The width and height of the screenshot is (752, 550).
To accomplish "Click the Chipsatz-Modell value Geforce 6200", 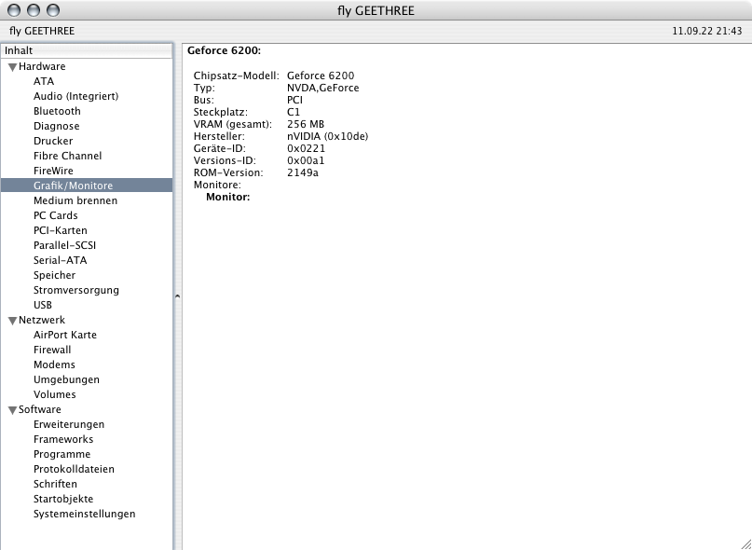I will point(321,76).
